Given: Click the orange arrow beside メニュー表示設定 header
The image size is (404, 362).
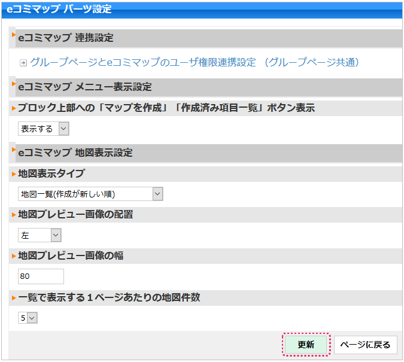Looking at the screenshot, I should point(14,84).
